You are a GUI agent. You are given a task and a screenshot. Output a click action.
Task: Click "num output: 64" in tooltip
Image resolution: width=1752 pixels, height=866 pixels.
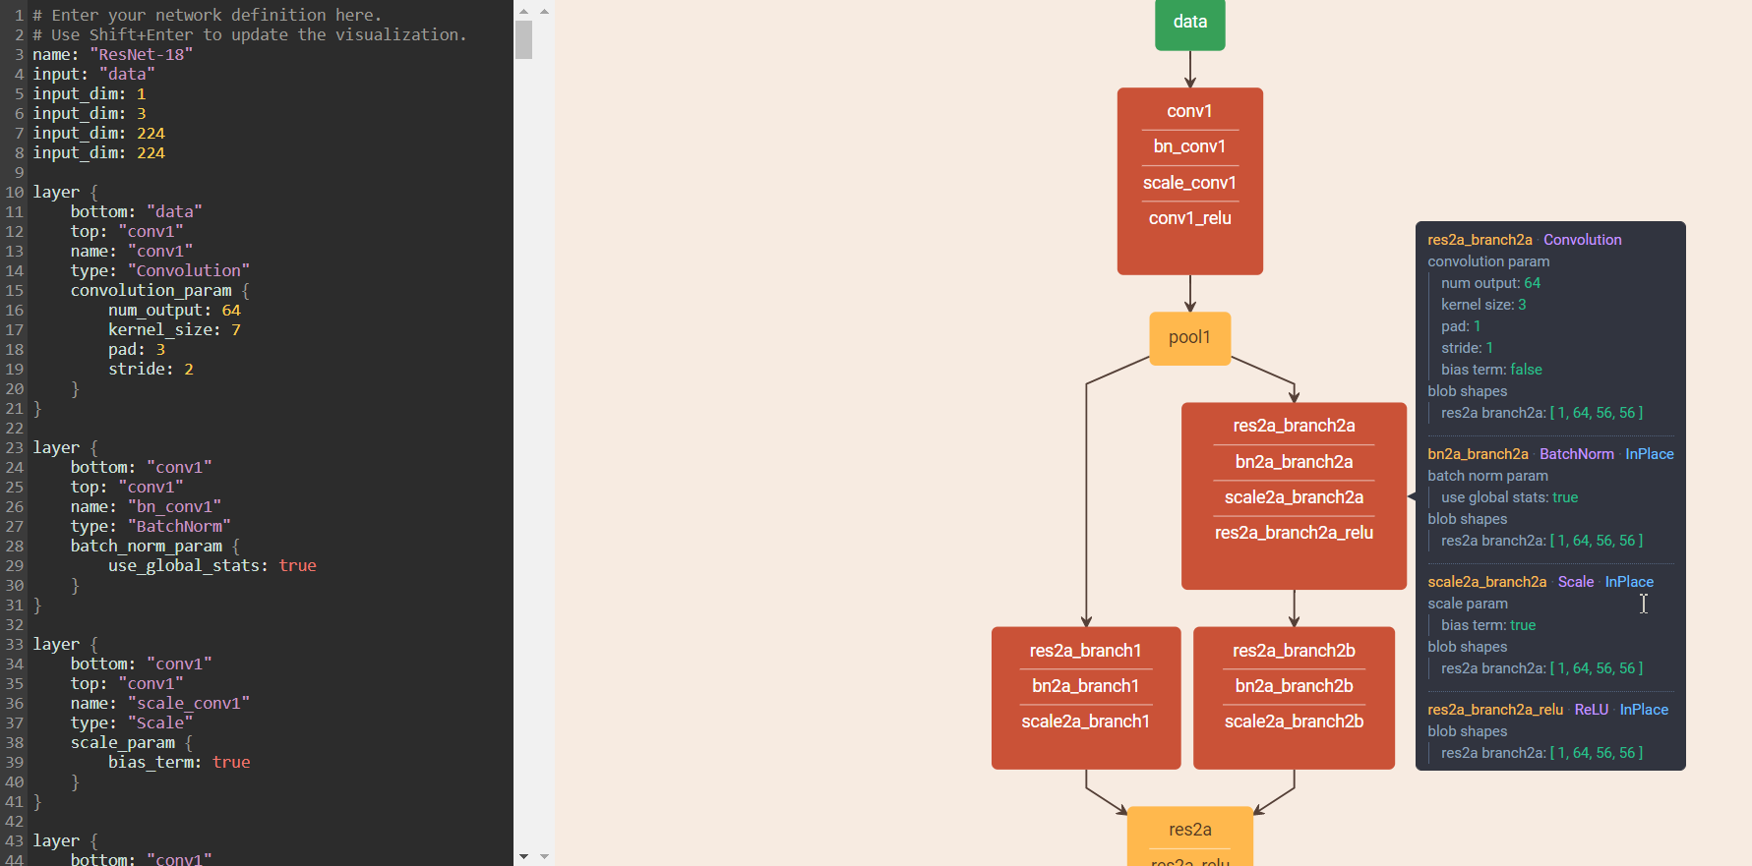pyautogui.click(x=1490, y=283)
